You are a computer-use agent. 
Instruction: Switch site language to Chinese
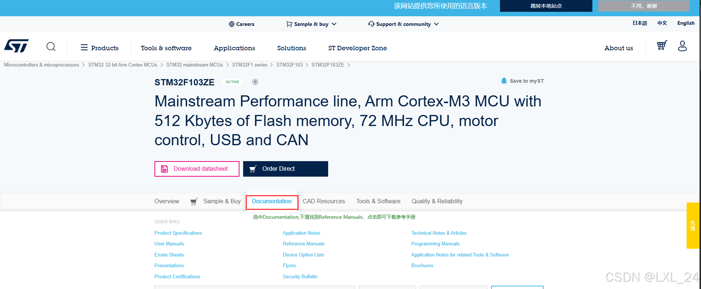pyautogui.click(x=662, y=23)
